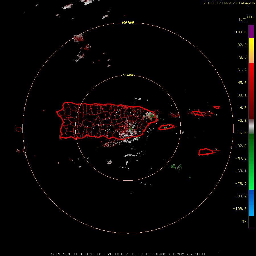Screen dimensions: 256x256
Task: Click the [KT] units label
Action: 243,20
